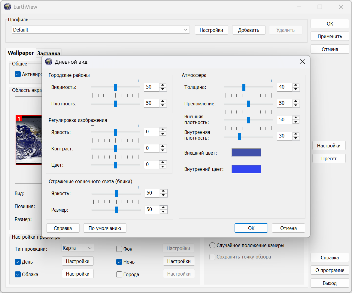The image size is (352, 293).
Task: Decrease Толщина value with down arrow
Action: [x=296, y=89]
